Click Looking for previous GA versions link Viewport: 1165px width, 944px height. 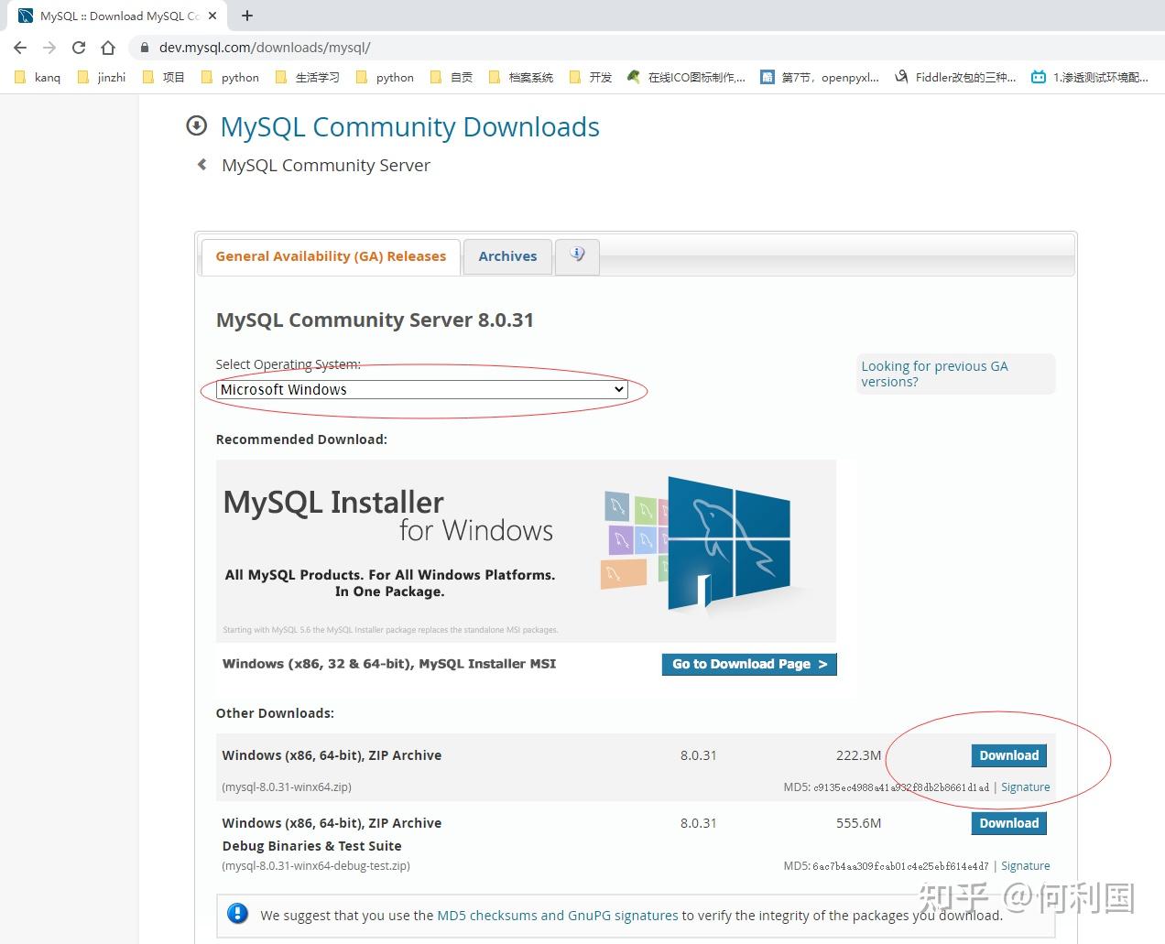(934, 374)
